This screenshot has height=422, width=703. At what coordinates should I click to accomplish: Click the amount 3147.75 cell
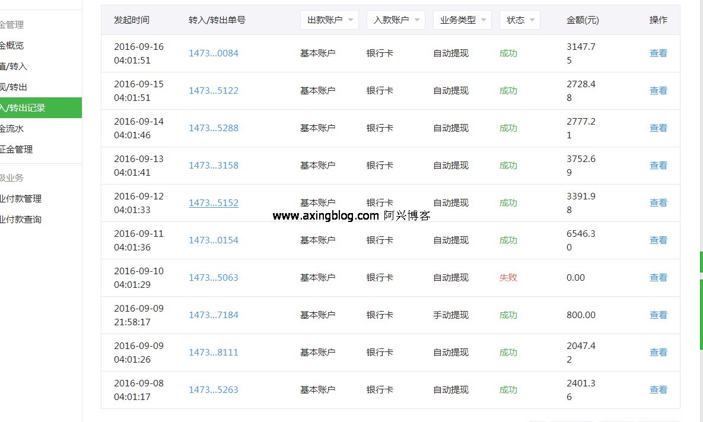581,53
